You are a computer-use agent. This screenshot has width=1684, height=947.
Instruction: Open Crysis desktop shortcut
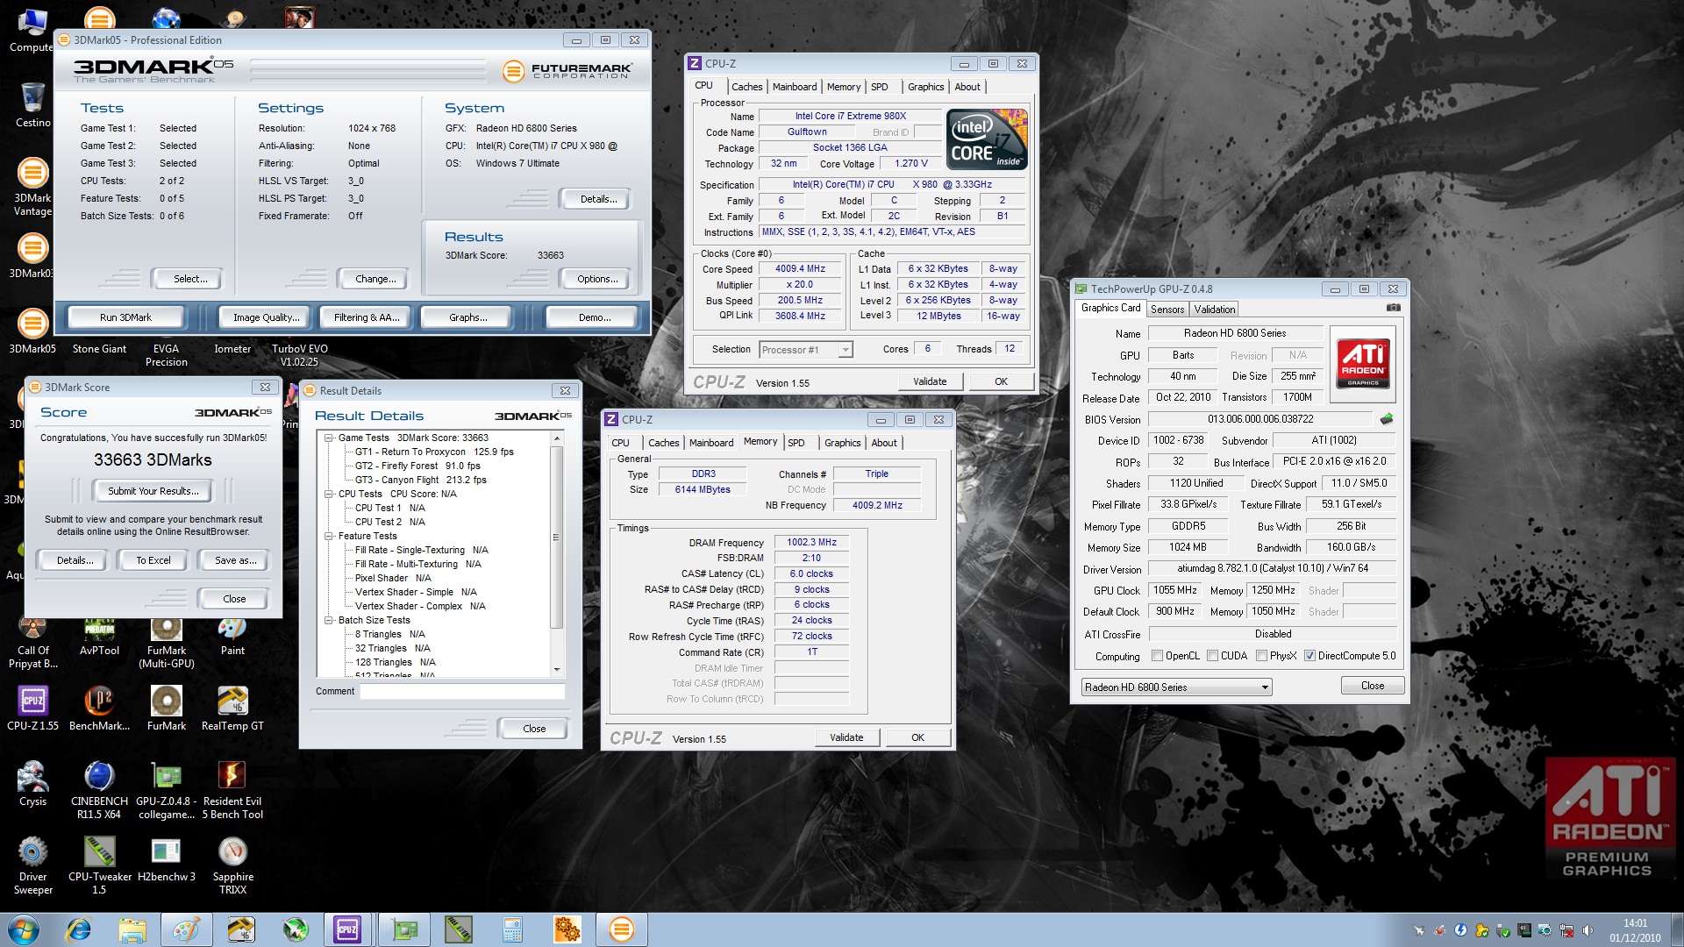pyautogui.click(x=32, y=777)
